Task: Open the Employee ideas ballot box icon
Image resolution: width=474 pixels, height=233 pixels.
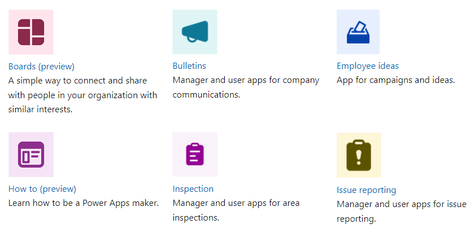Action: pos(358,32)
